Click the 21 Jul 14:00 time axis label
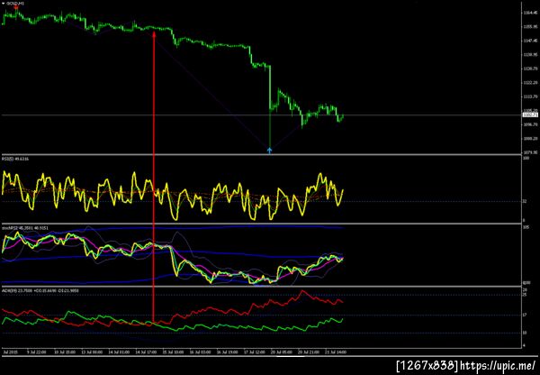Screen dimensions: 540x375 [336, 352]
